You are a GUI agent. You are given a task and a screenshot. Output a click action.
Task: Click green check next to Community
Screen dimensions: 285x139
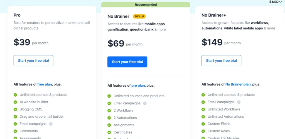click(x=15, y=131)
